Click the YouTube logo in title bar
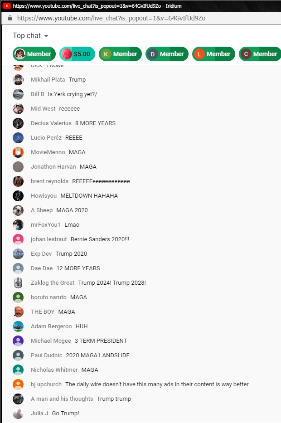This screenshot has height=423, width=281. click(x=6, y=5)
